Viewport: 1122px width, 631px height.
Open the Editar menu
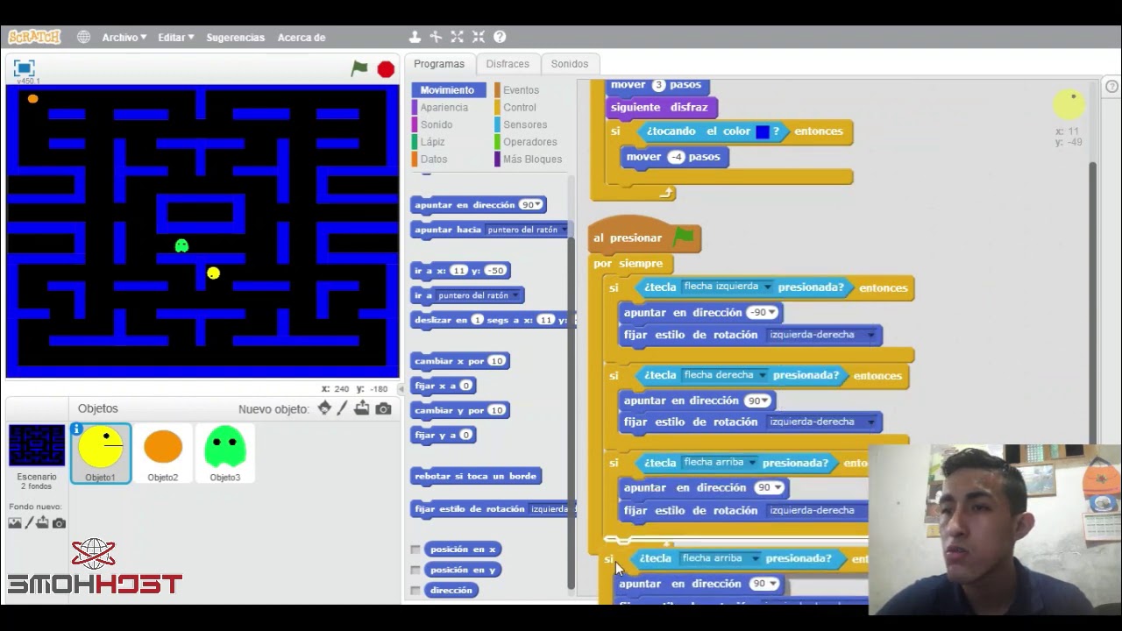[x=175, y=38]
